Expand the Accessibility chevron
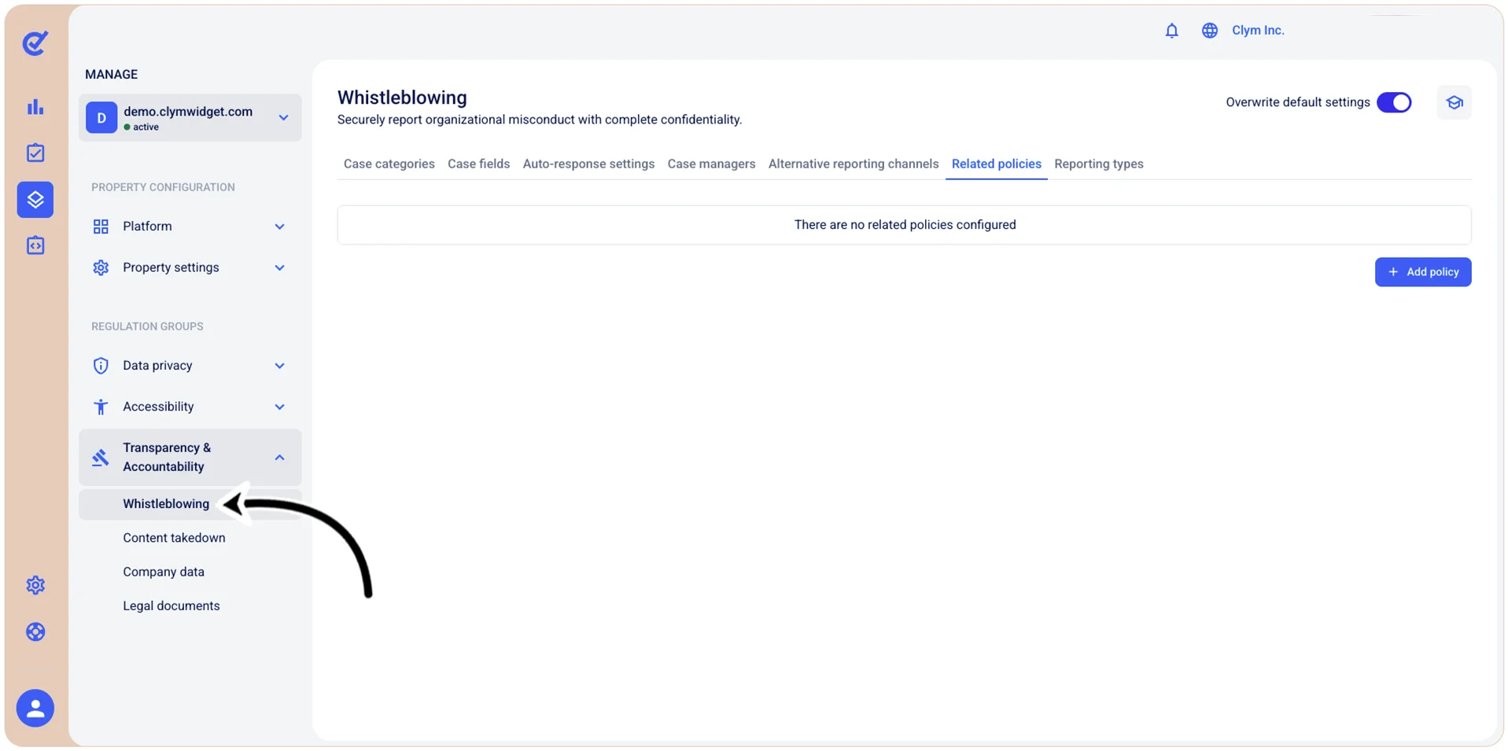The height and width of the screenshot is (751, 1508). click(279, 407)
